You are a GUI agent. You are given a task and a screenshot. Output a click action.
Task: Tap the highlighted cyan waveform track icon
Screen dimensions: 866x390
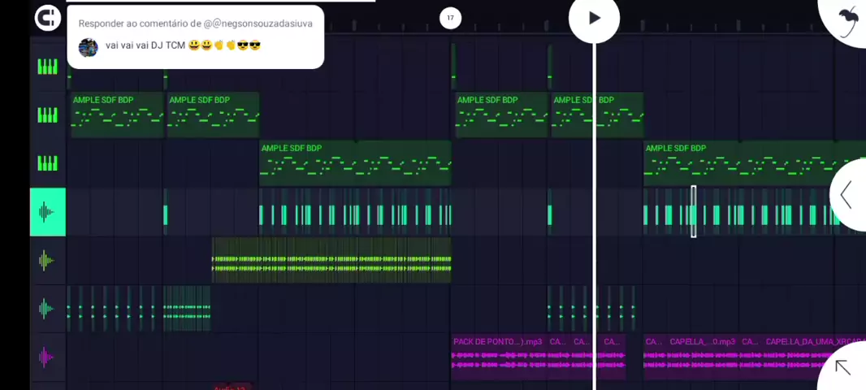pyautogui.click(x=48, y=212)
